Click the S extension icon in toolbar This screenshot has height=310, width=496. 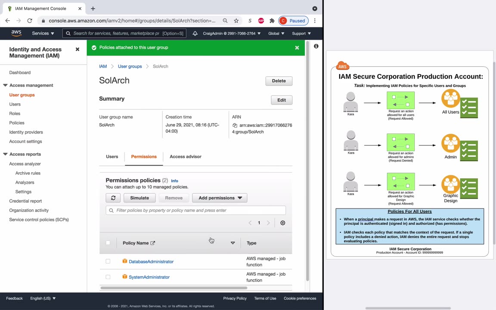click(x=250, y=21)
